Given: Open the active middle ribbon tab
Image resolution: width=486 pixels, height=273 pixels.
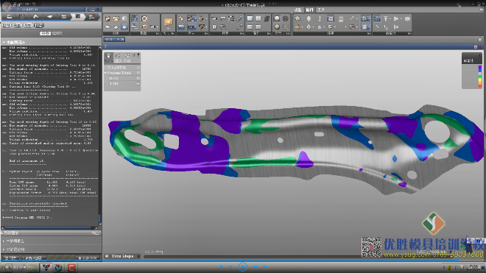Looking at the screenshot, I should [309, 10].
